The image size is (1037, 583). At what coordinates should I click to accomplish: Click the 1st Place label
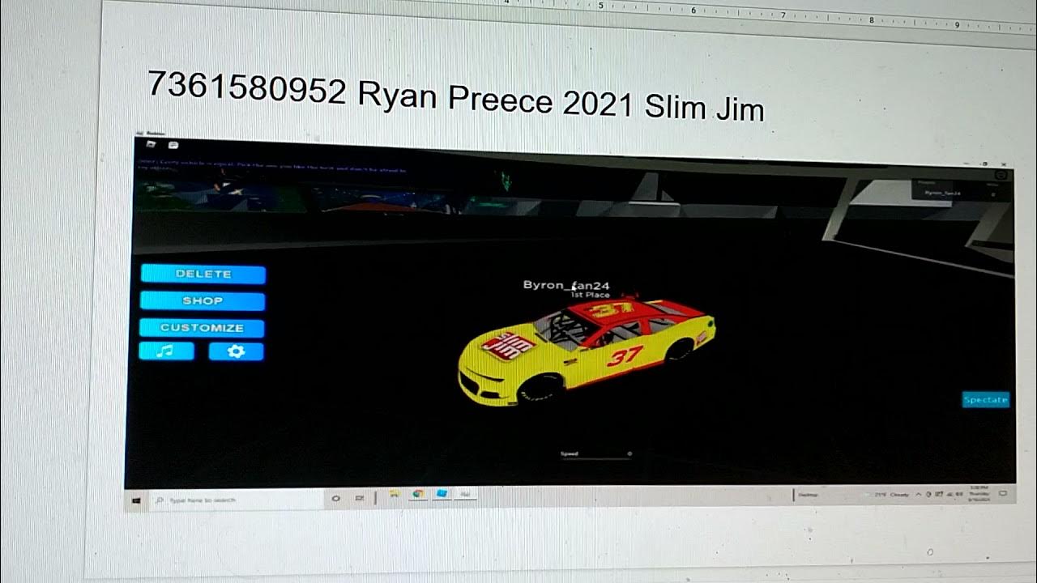click(590, 295)
